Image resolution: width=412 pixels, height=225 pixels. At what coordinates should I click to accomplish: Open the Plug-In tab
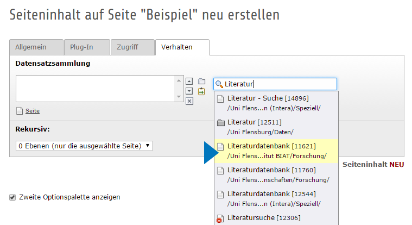pyautogui.click(x=81, y=47)
